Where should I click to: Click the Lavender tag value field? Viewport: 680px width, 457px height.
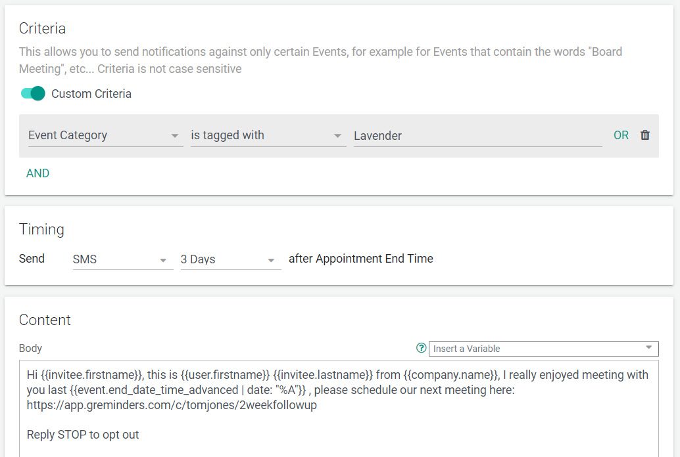[477, 135]
